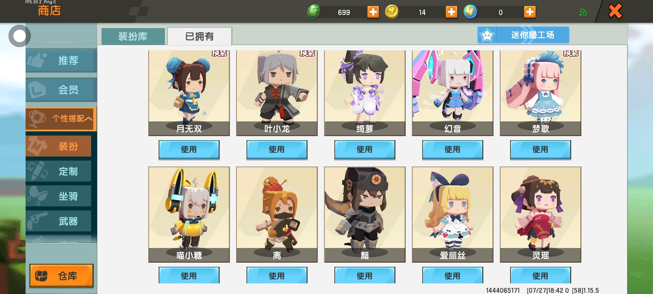Close the shop with orange X
The width and height of the screenshot is (653, 294).
point(615,11)
